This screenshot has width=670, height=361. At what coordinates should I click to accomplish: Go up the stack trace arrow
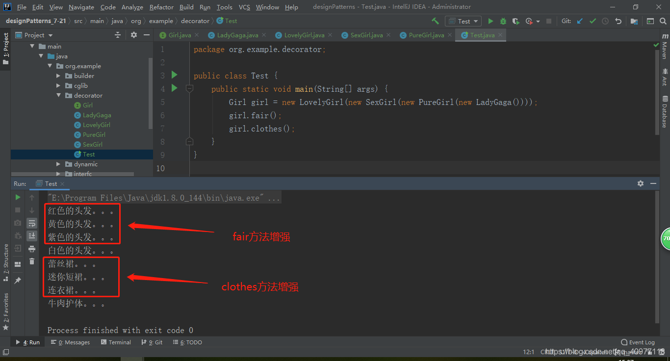click(32, 197)
